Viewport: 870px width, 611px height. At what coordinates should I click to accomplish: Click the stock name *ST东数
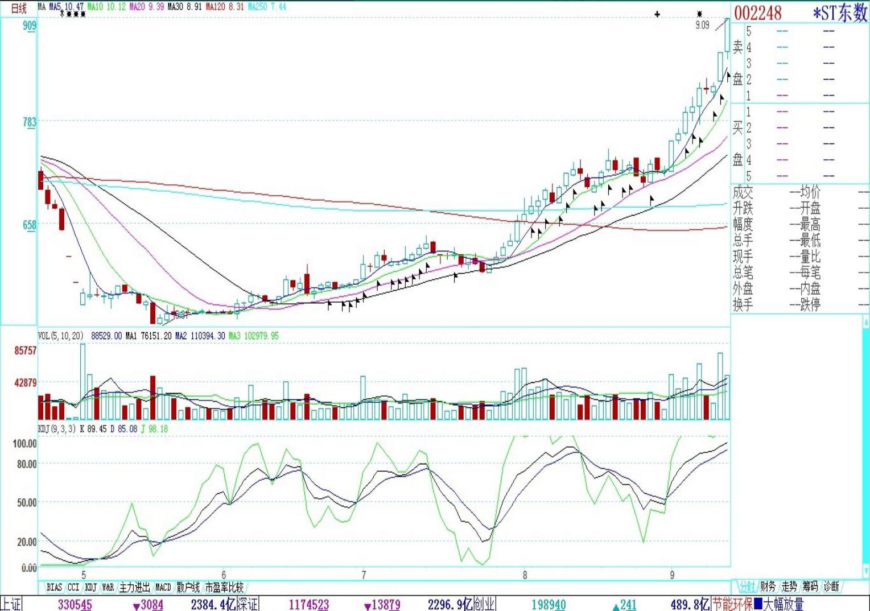pos(840,13)
